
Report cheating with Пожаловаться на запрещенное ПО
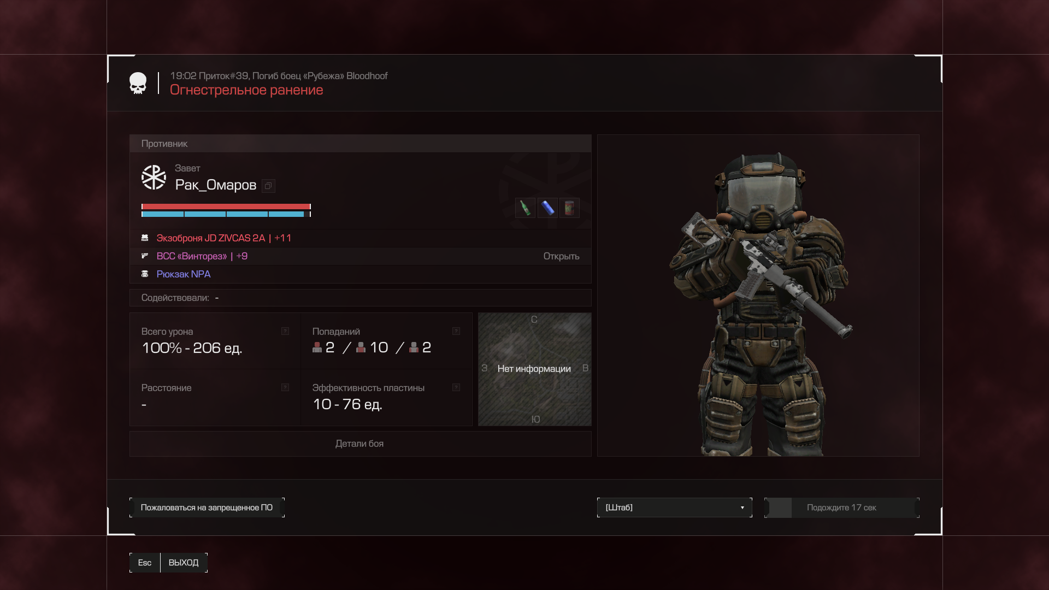pyautogui.click(x=207, y=508)
